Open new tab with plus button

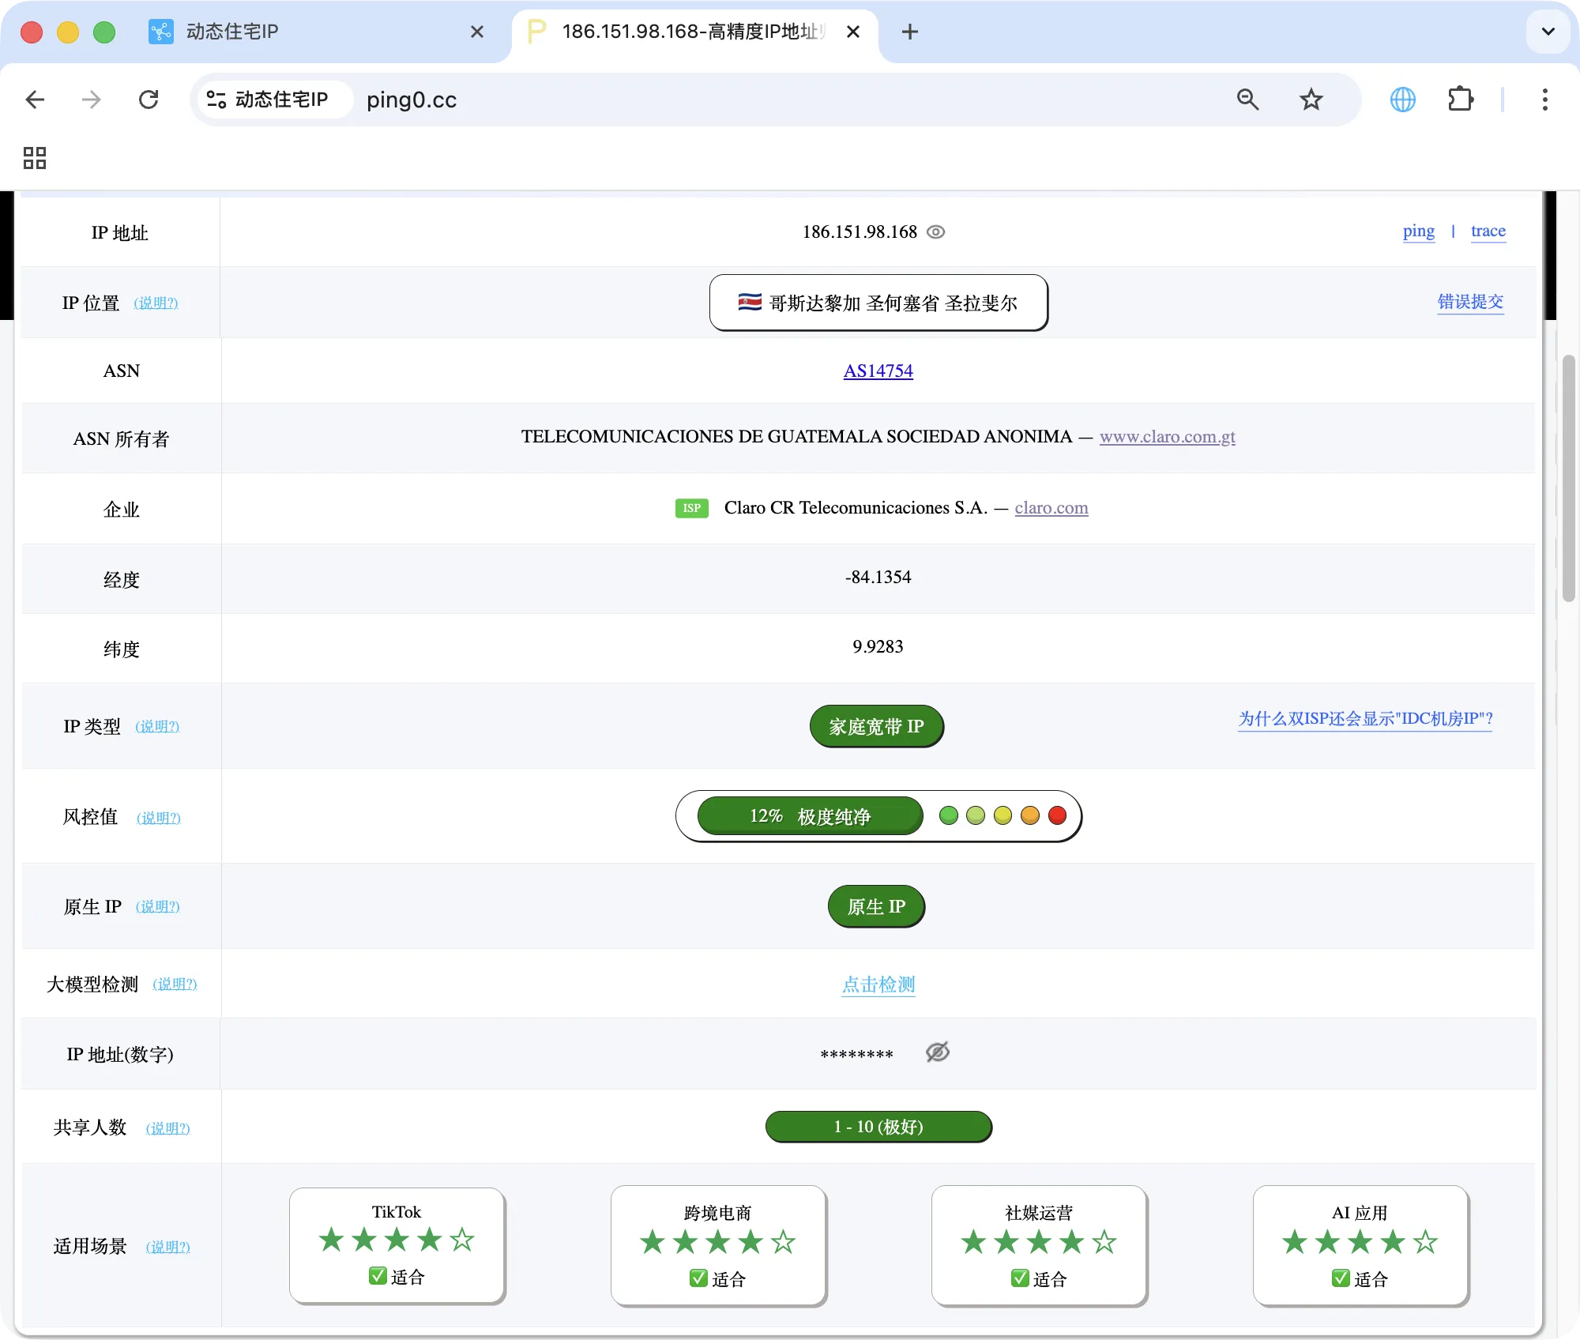(x=909, y=32)
